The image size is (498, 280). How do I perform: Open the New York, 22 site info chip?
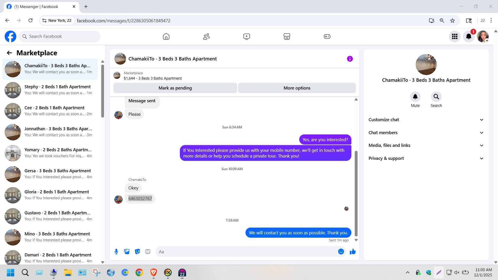click(57, 21)
